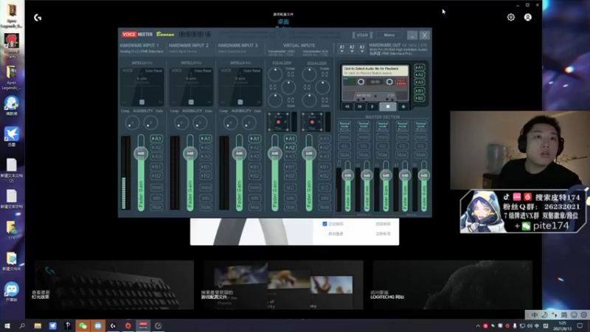Show hidden system tray icons

point(478,326)
